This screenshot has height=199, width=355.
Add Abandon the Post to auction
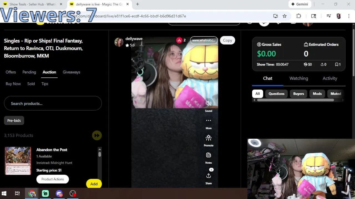(94, 184)
